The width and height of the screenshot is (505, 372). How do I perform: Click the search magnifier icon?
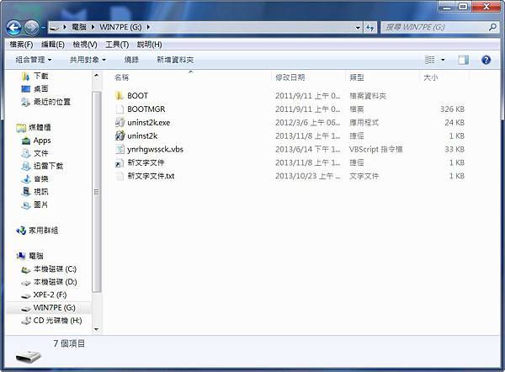coord(492,28)
